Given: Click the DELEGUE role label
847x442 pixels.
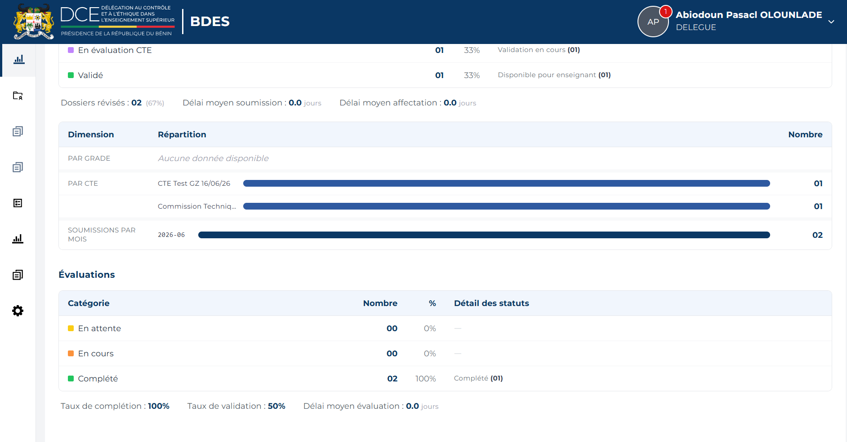Looking at the screenshot, I should (696, 27).
